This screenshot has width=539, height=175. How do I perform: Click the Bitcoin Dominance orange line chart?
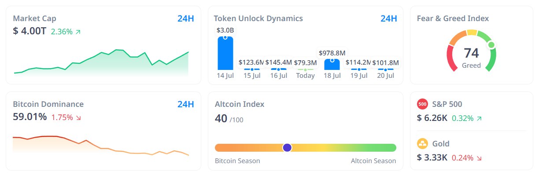101,145
